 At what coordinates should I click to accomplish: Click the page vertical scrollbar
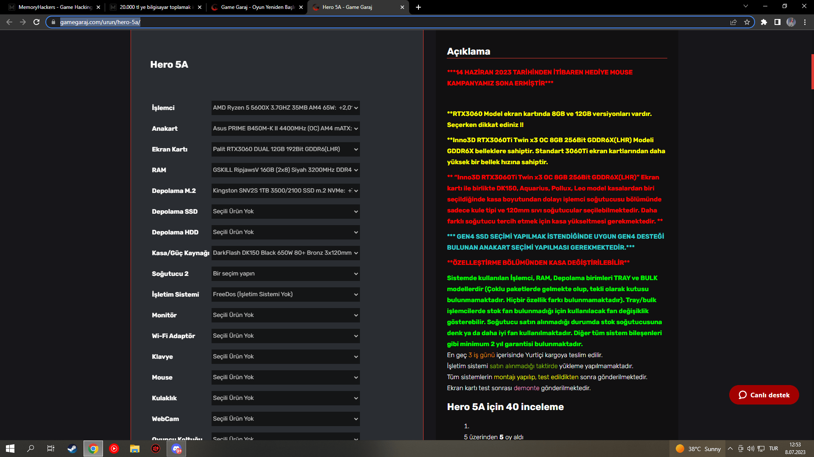[x=812, y=72]
